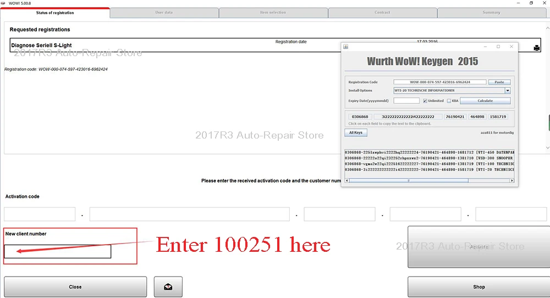Click the Registration code WOW-000-074 text

pos(56,69)
